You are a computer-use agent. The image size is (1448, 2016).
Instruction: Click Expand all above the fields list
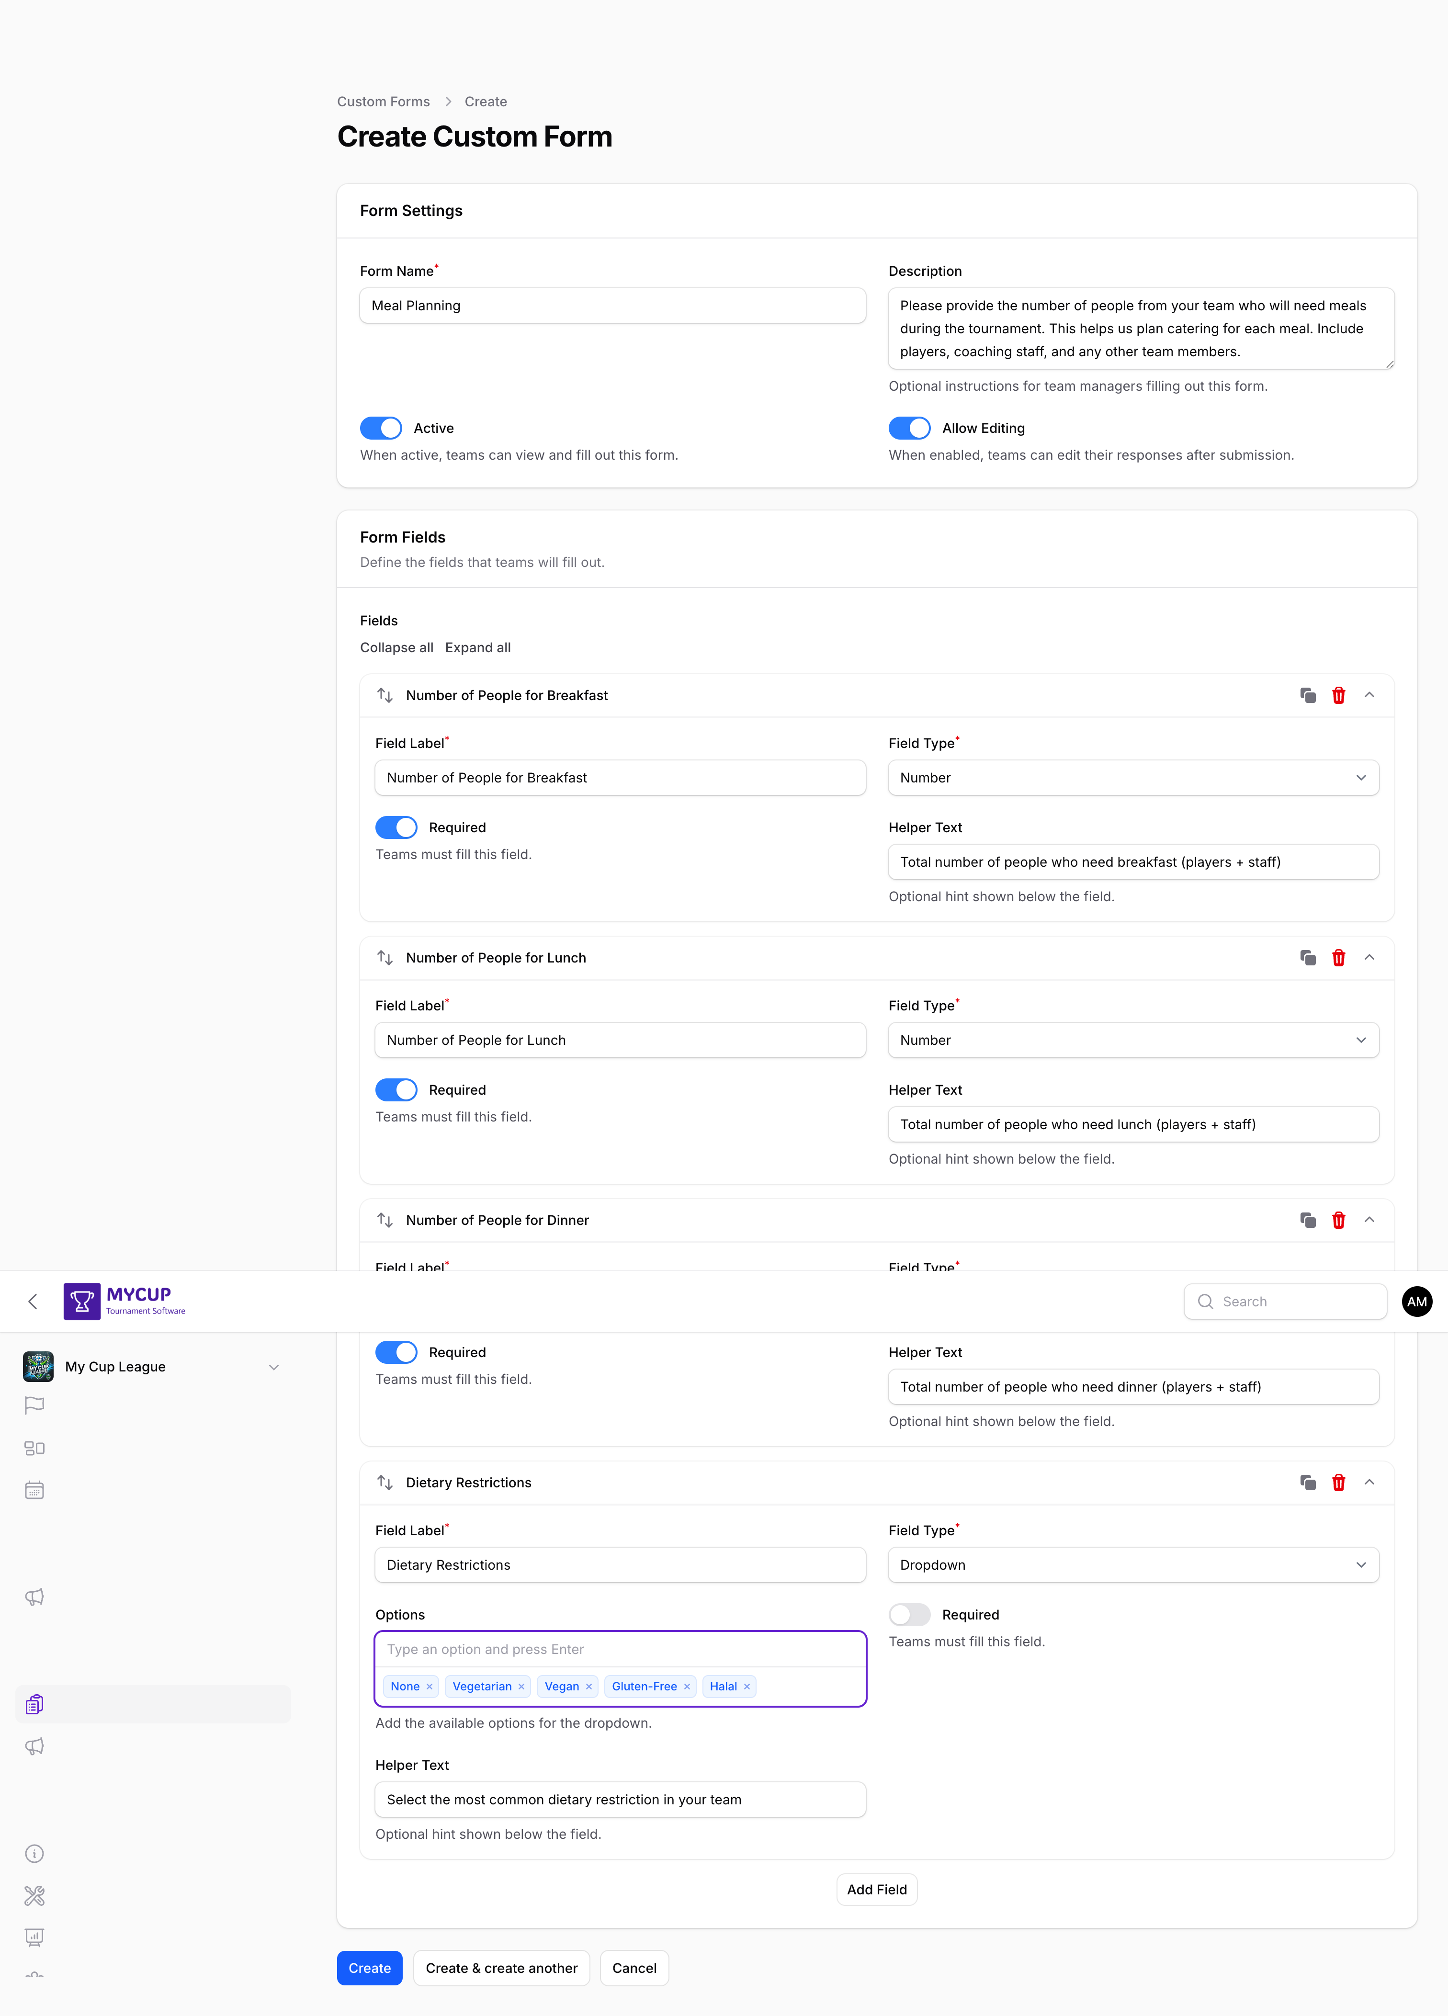(478, 647)
